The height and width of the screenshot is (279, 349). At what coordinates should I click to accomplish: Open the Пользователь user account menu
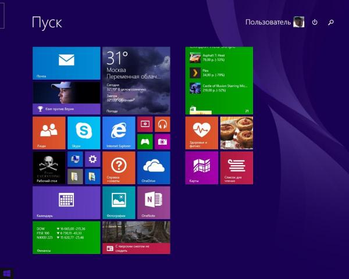click(x=275, y=22)
